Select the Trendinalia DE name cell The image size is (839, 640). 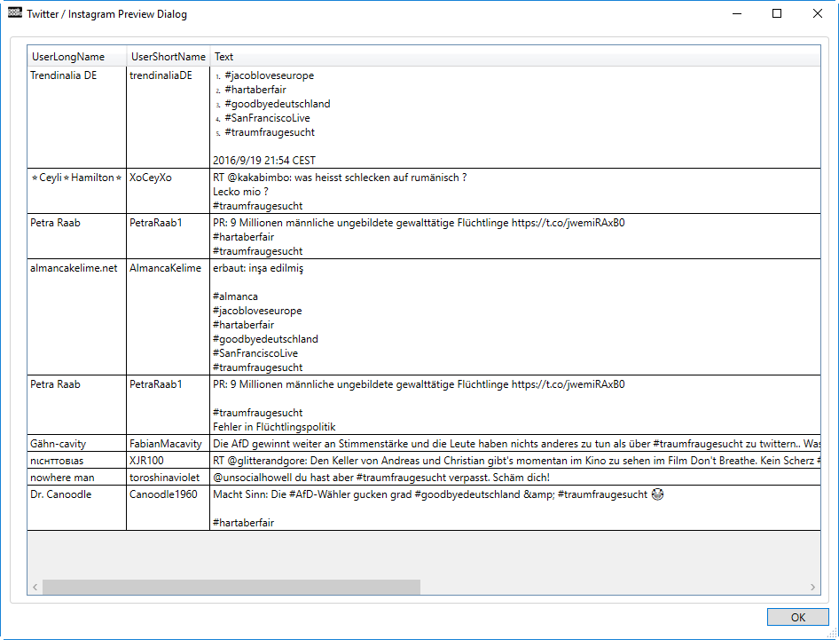pyautogui.click(x=76, y=117)
